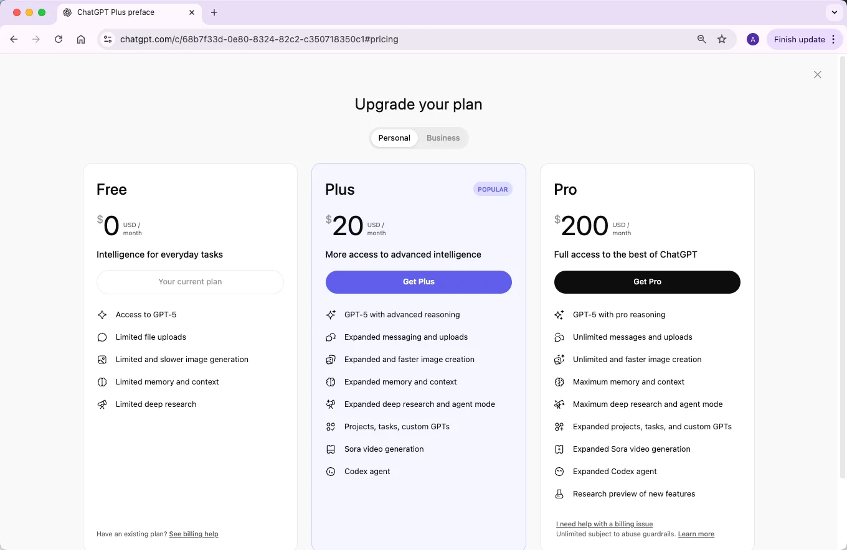Click the image icon beside Limited and slower image generation
Screen dimensions: 847x550
102,360
